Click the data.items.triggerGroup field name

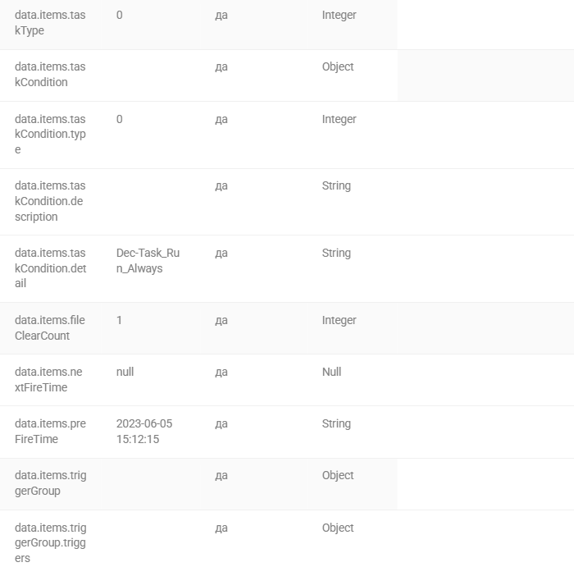point(51,482)
